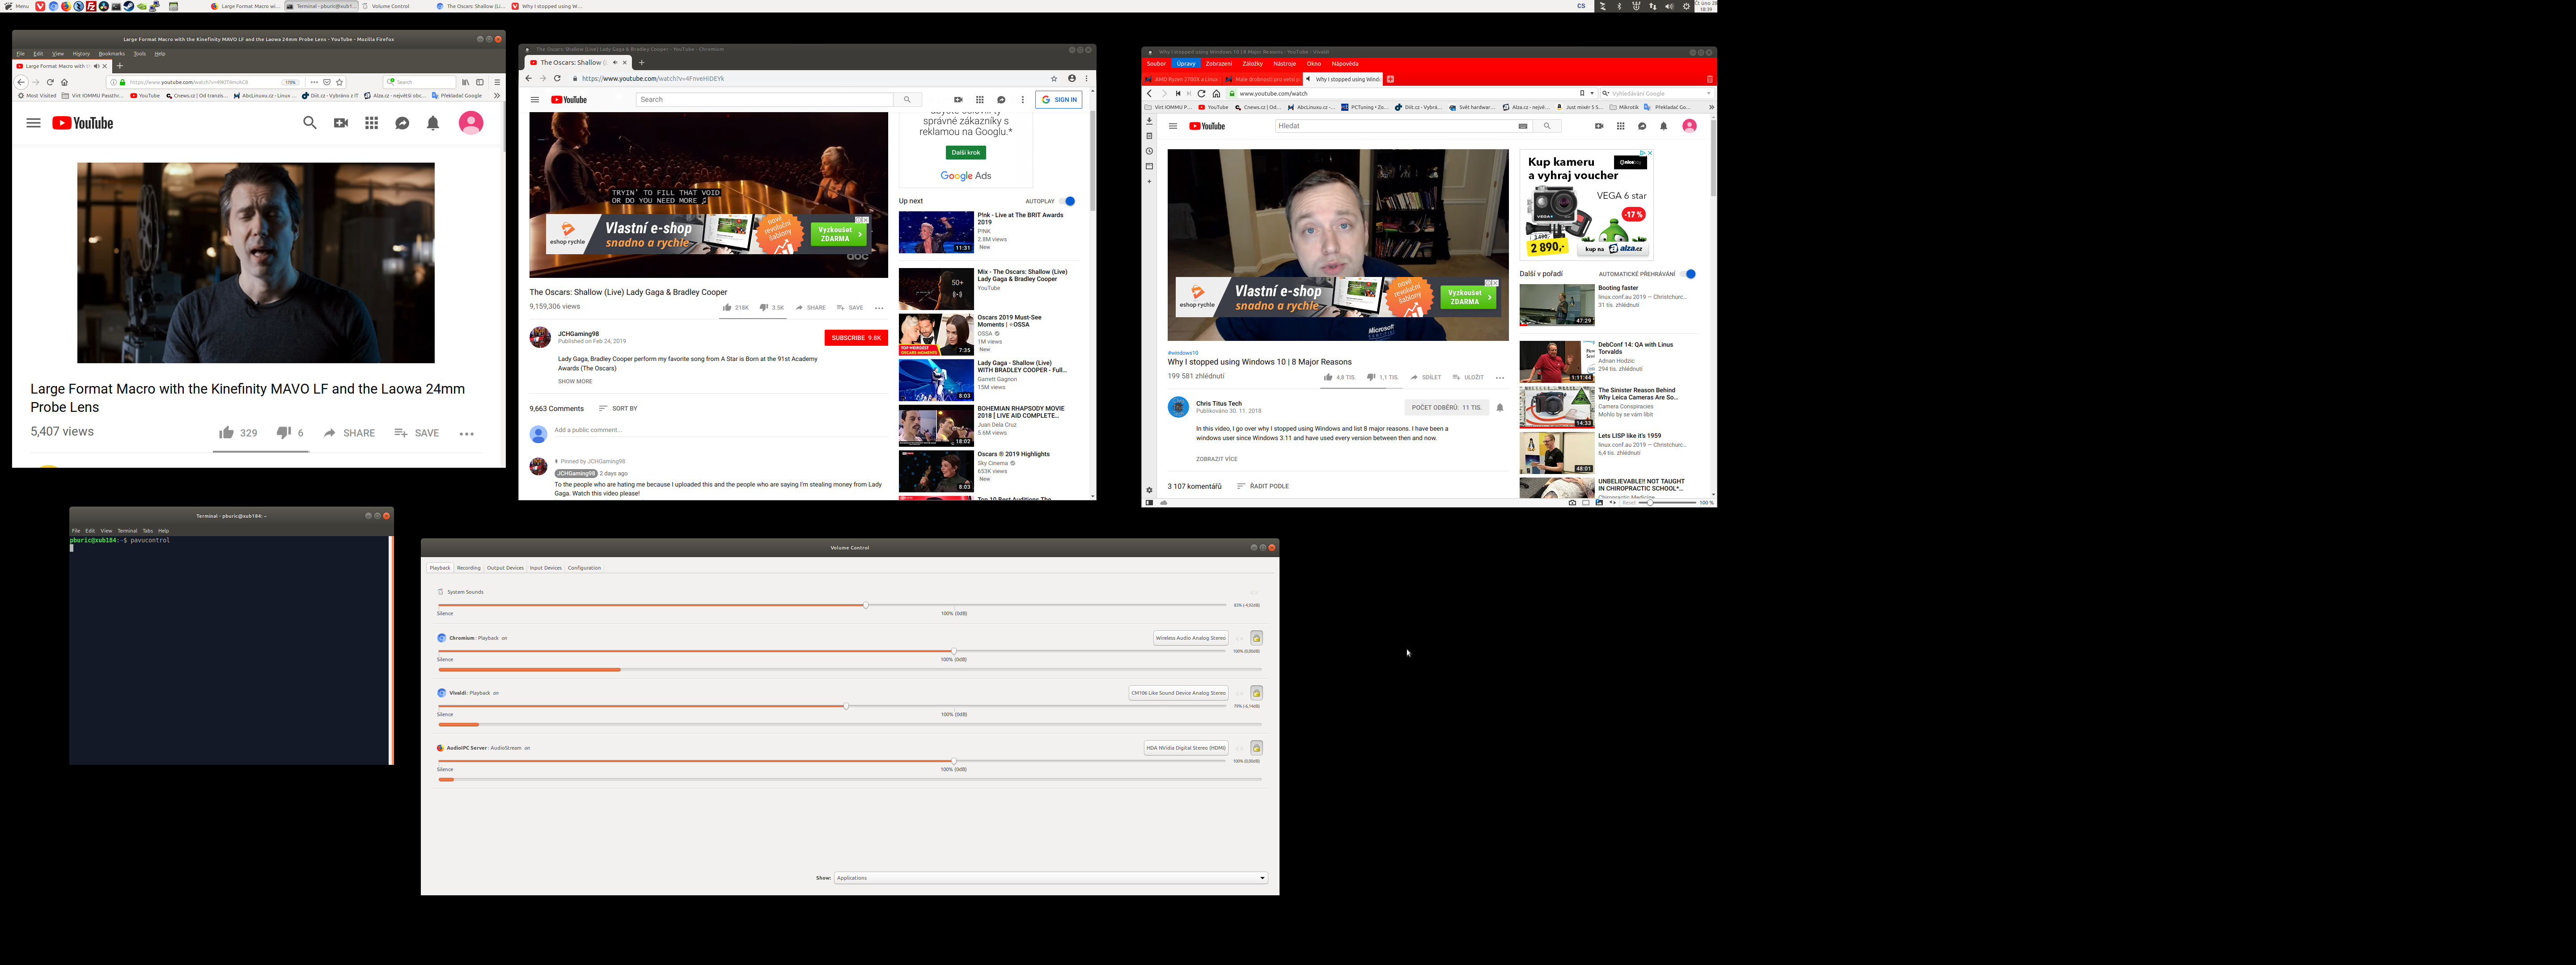Image resolution: width=2576 pixels, height=965 pixels.
Task: Open Vivaldi notes panel icon
Action: click(1149, 136)
